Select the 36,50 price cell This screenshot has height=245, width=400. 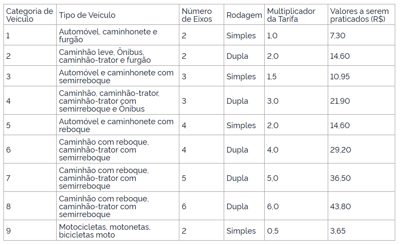pos(340,178)
